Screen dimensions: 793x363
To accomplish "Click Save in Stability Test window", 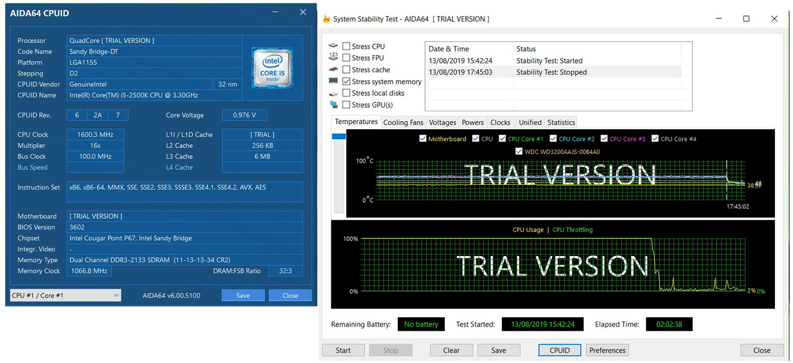I will click(x=499, y=350).
